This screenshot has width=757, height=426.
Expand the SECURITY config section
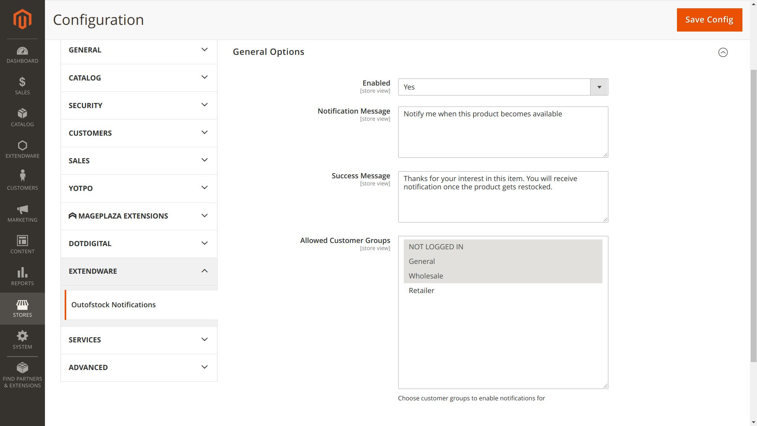click(x=139, y=105)
